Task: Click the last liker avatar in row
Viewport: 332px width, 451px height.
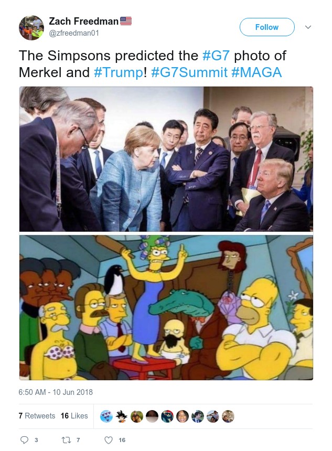Action: tap(228, 416)
